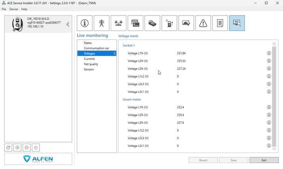Click info icon for Smart meter Voltage L1L2
This screenshot has height=169, width=283.
[269, 130]
